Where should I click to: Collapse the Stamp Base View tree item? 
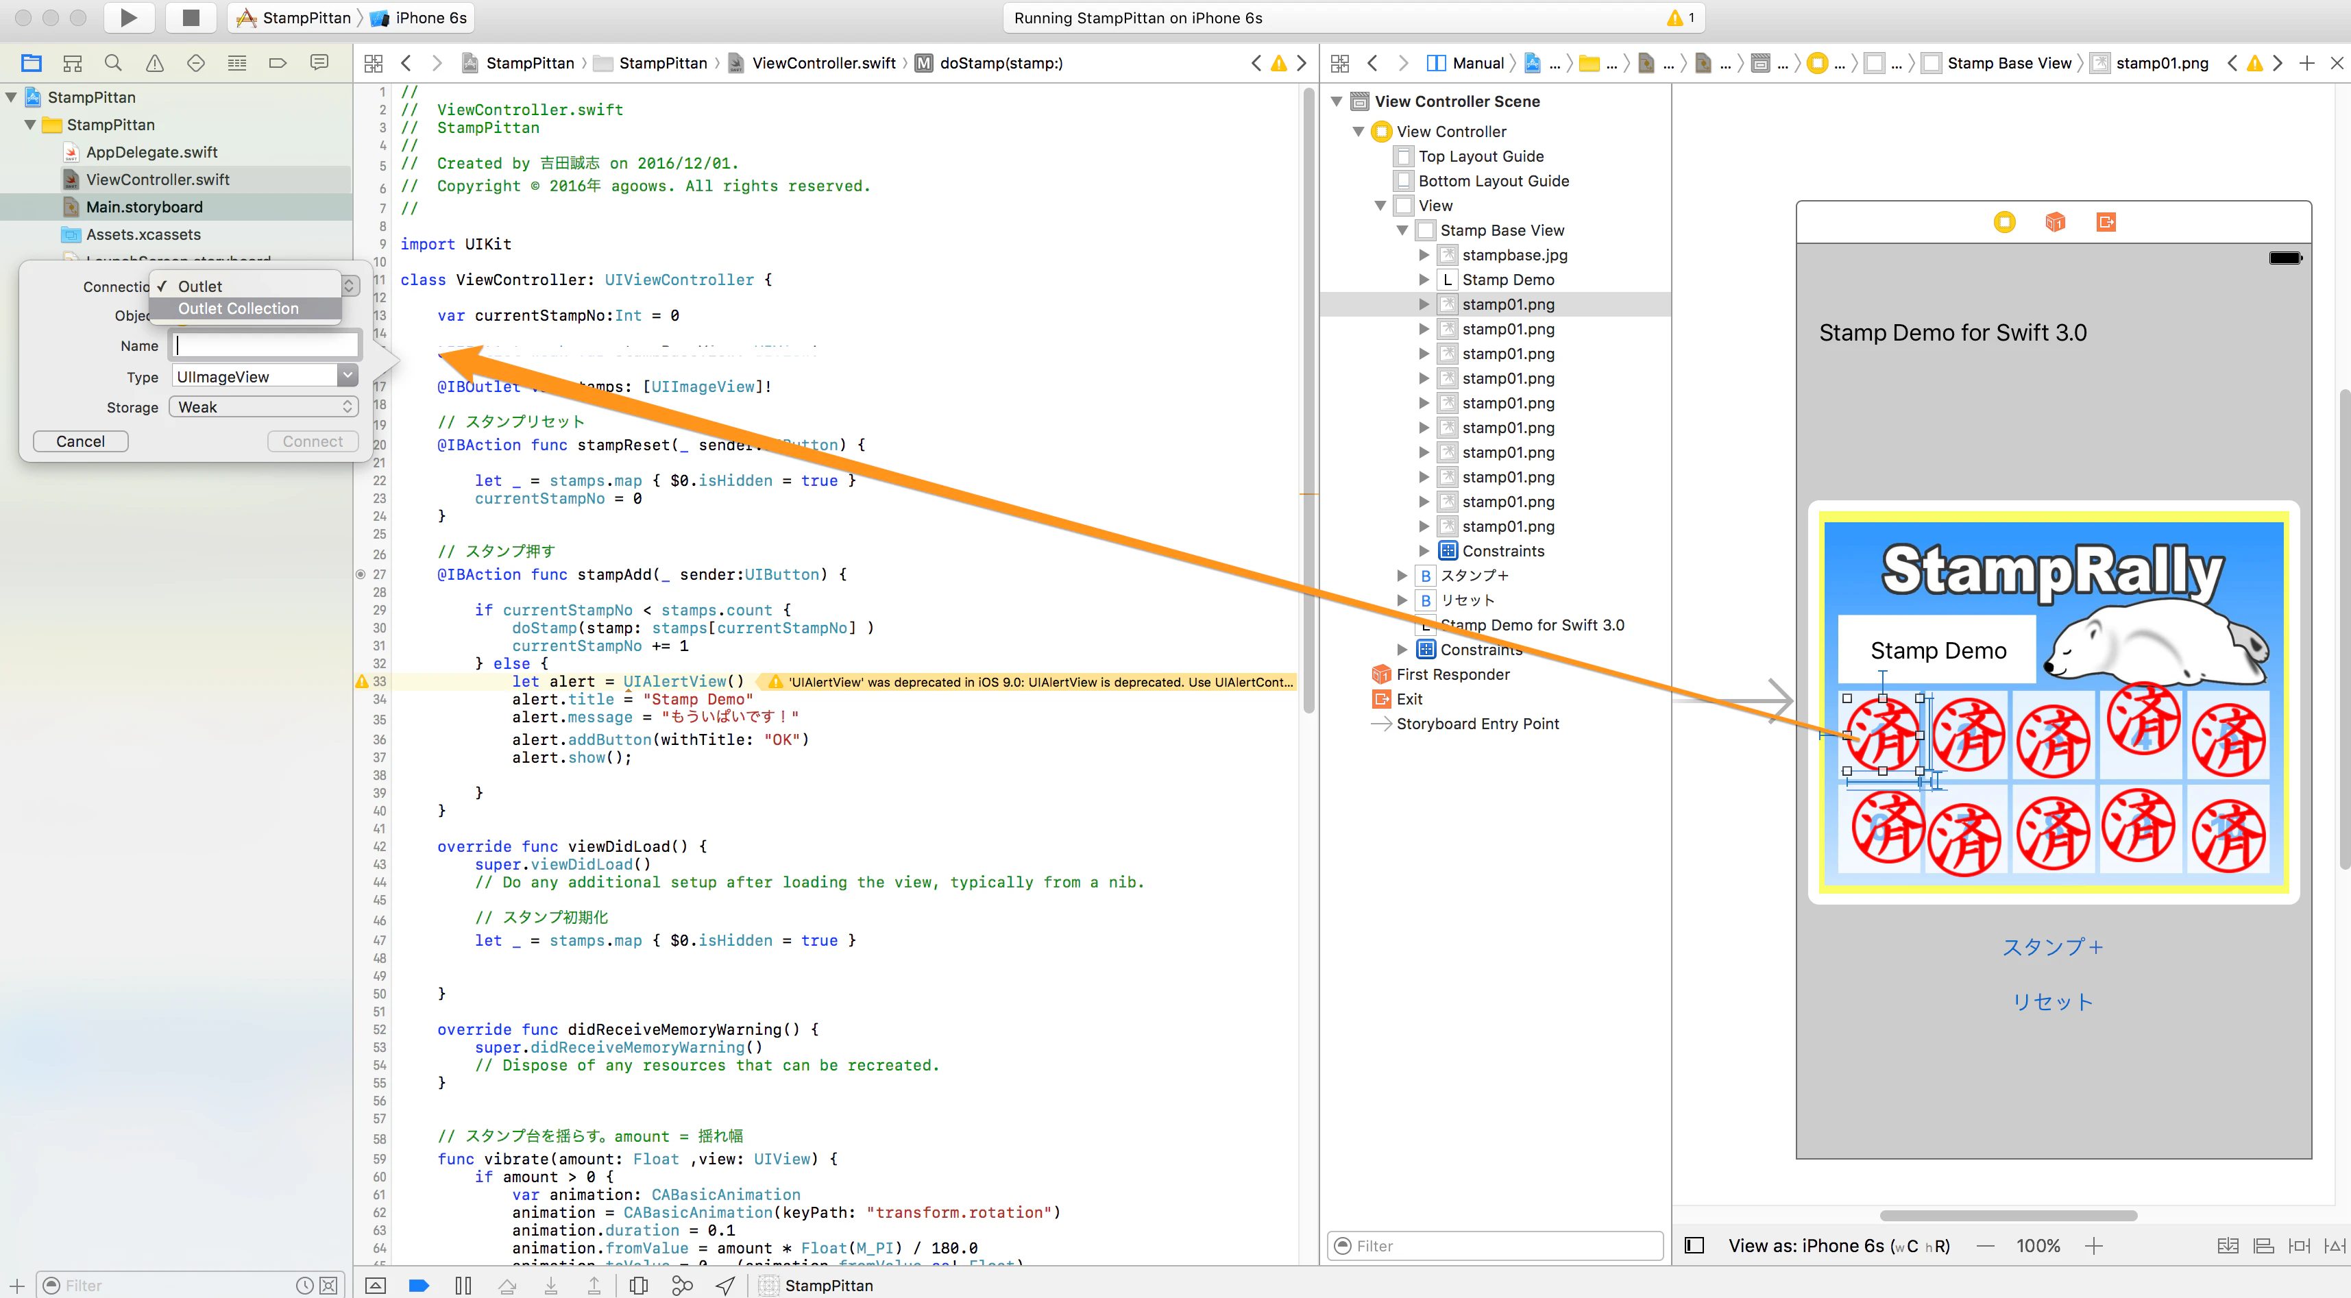click(1403, 230)
